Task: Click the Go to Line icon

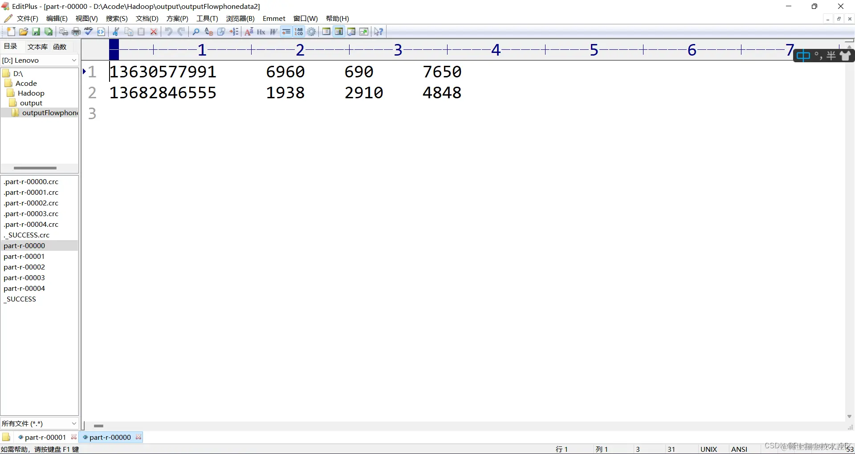Action: tap(234, 32)
